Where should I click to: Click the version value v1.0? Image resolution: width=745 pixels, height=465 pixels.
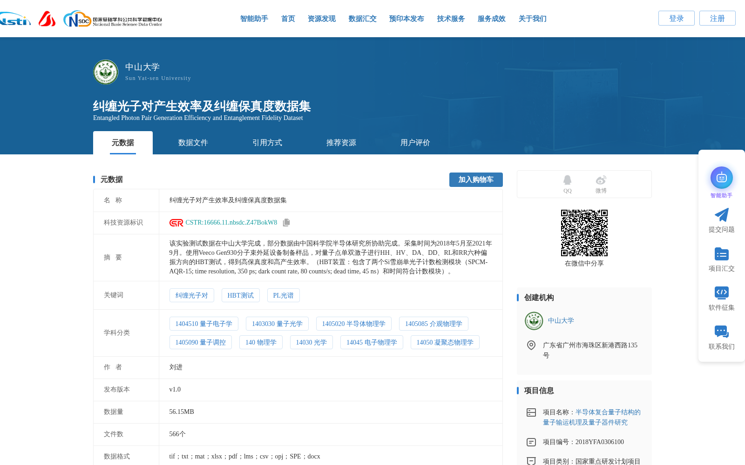tap(175, 390)
